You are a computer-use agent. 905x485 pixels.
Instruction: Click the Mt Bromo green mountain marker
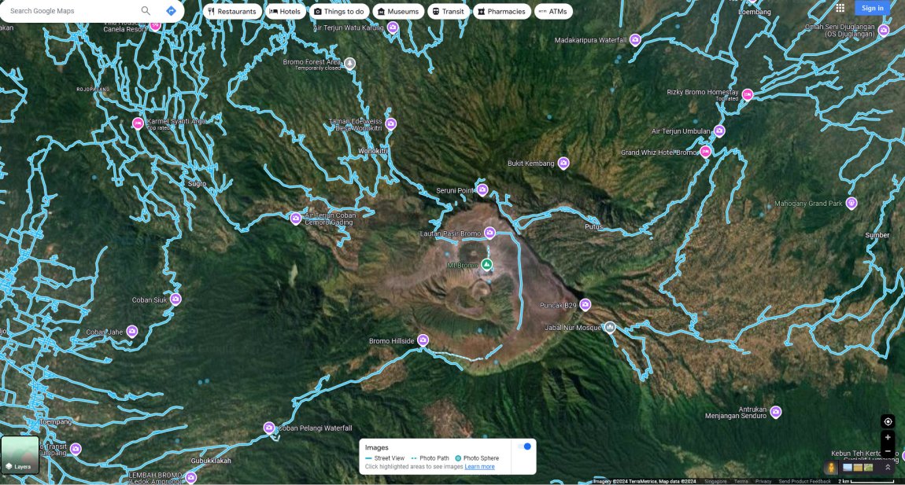486,265
